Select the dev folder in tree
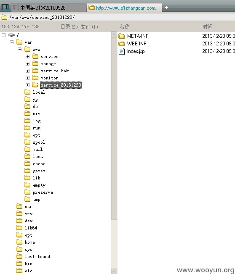 coord(29,221)
